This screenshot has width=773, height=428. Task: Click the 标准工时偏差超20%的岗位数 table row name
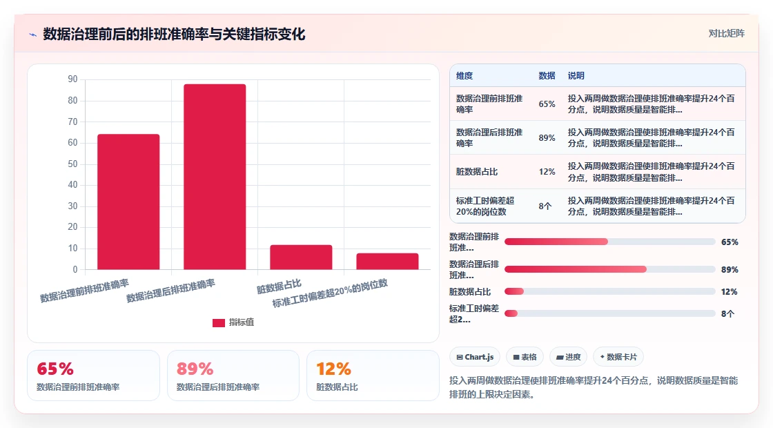pyautogui.click(x=485, y=206)
